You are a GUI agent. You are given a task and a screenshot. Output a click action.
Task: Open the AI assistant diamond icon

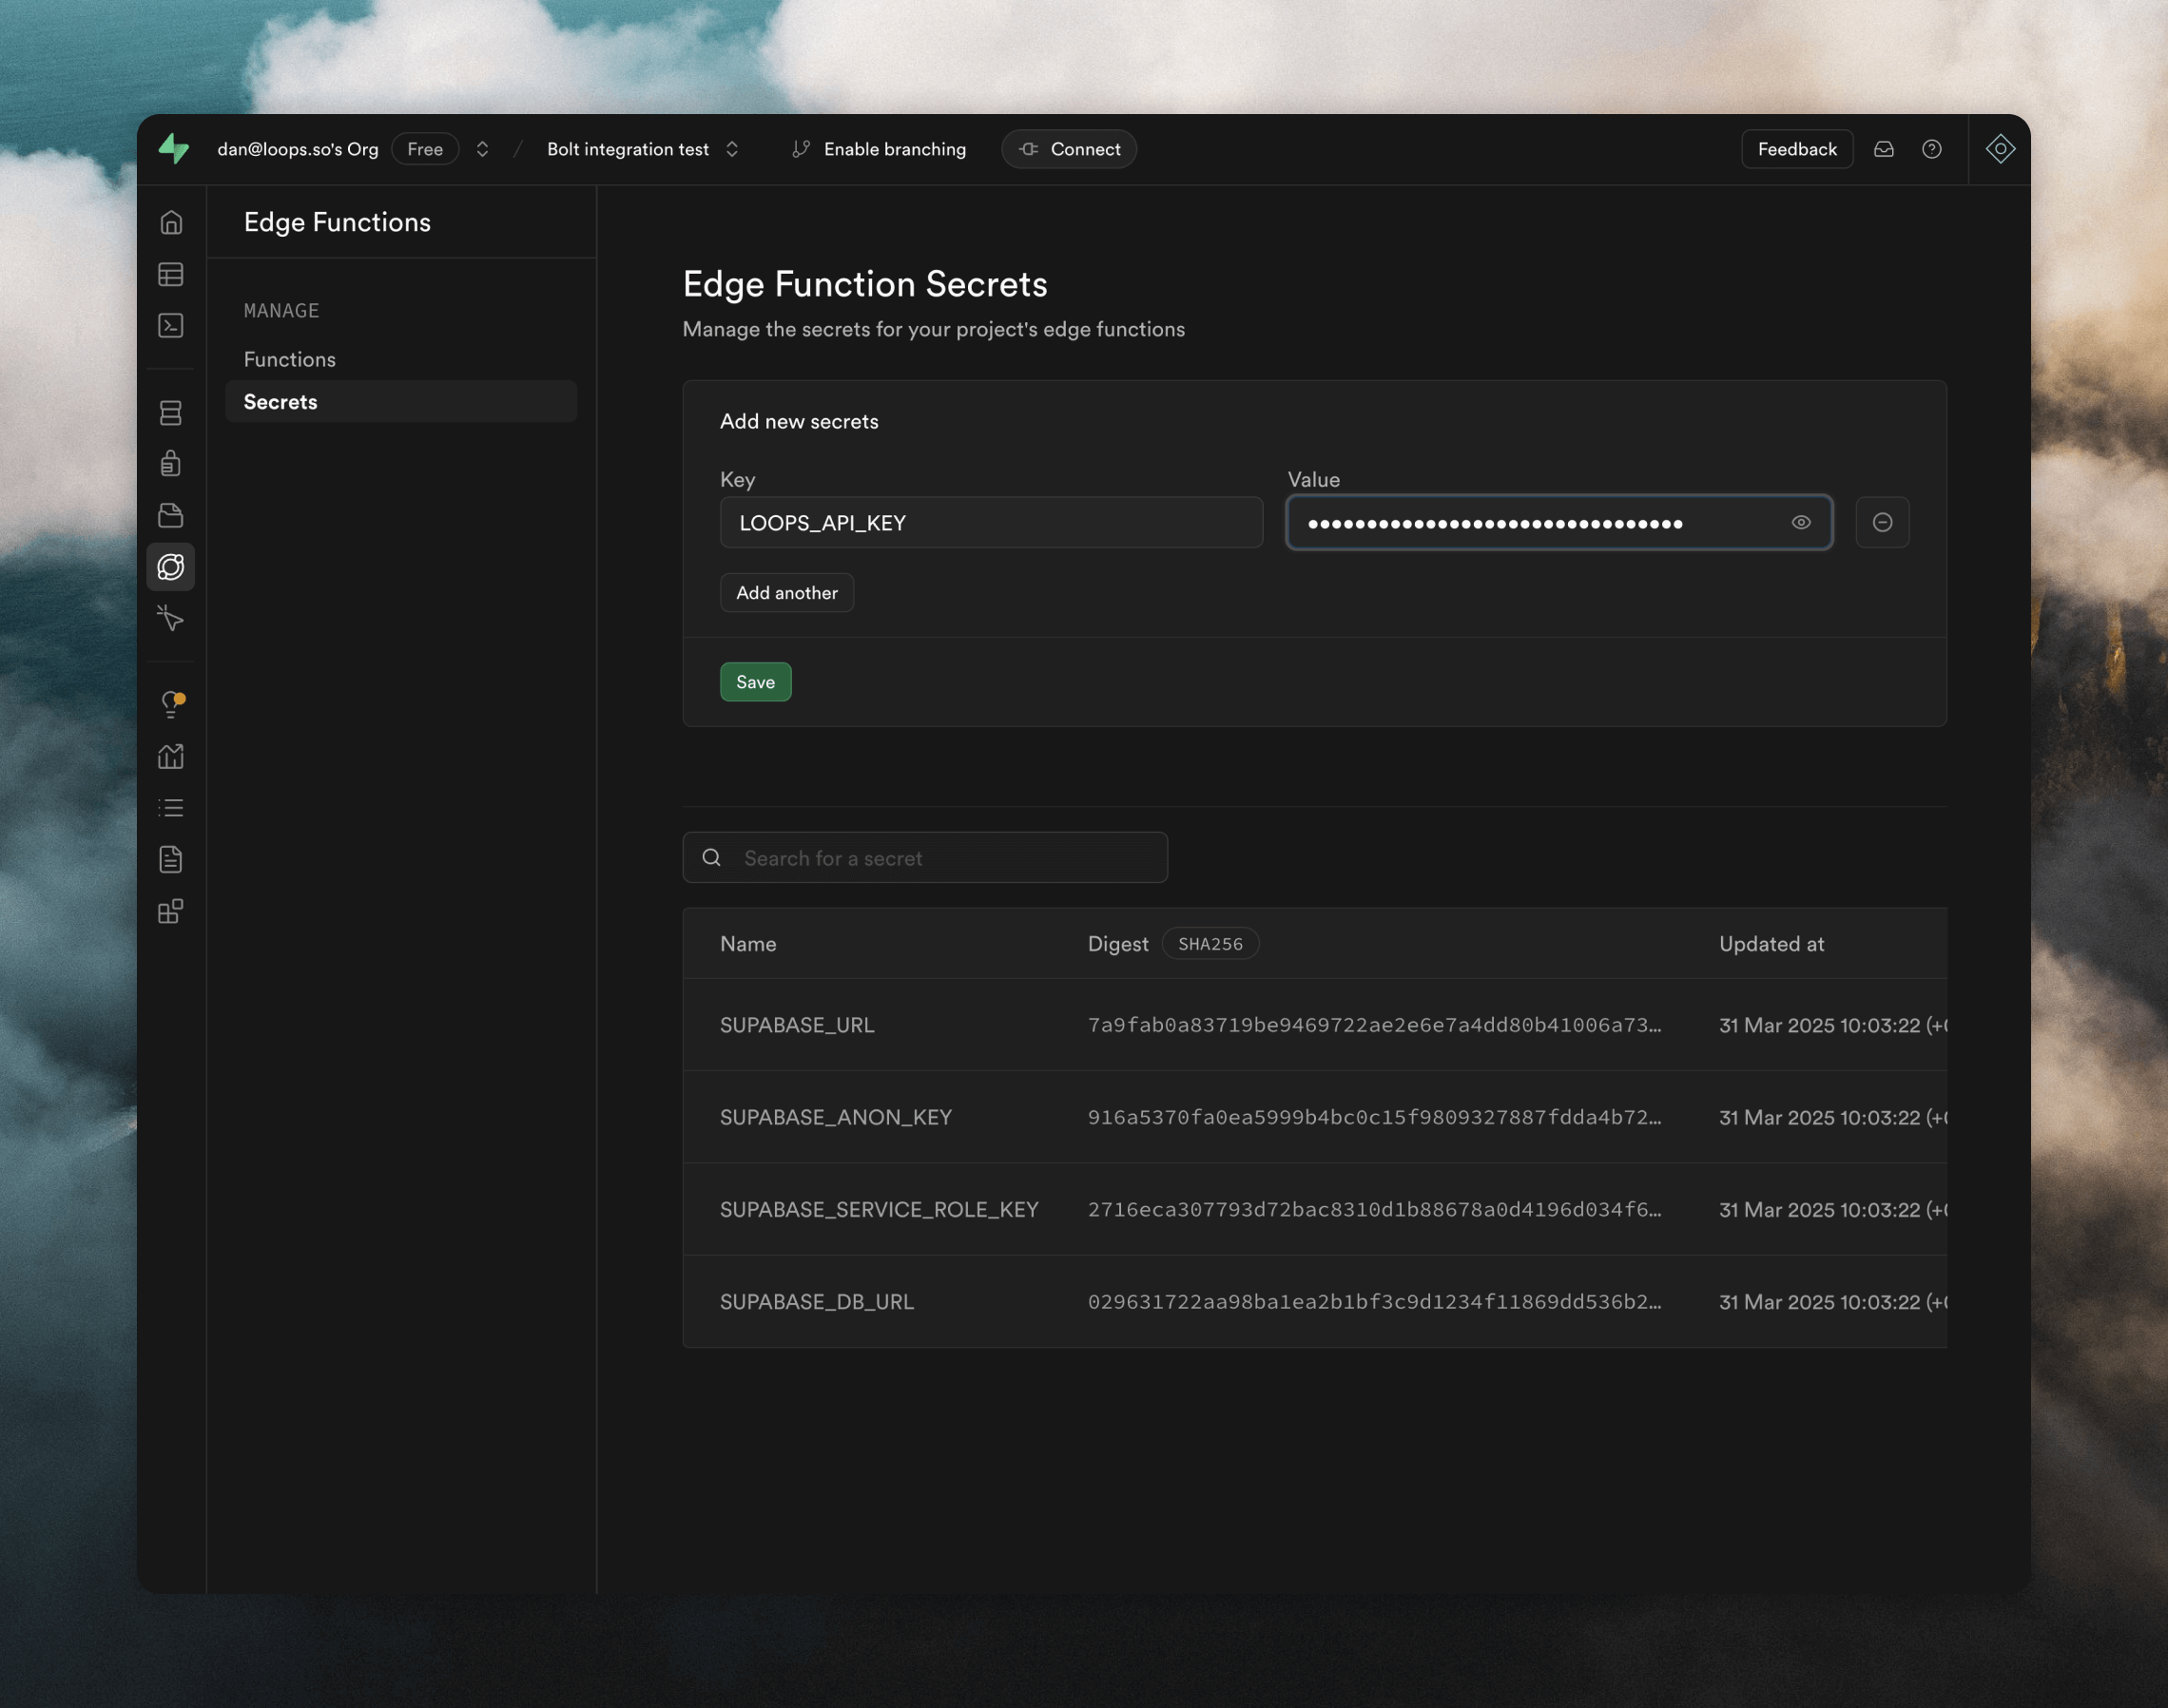pos(2000,149)
